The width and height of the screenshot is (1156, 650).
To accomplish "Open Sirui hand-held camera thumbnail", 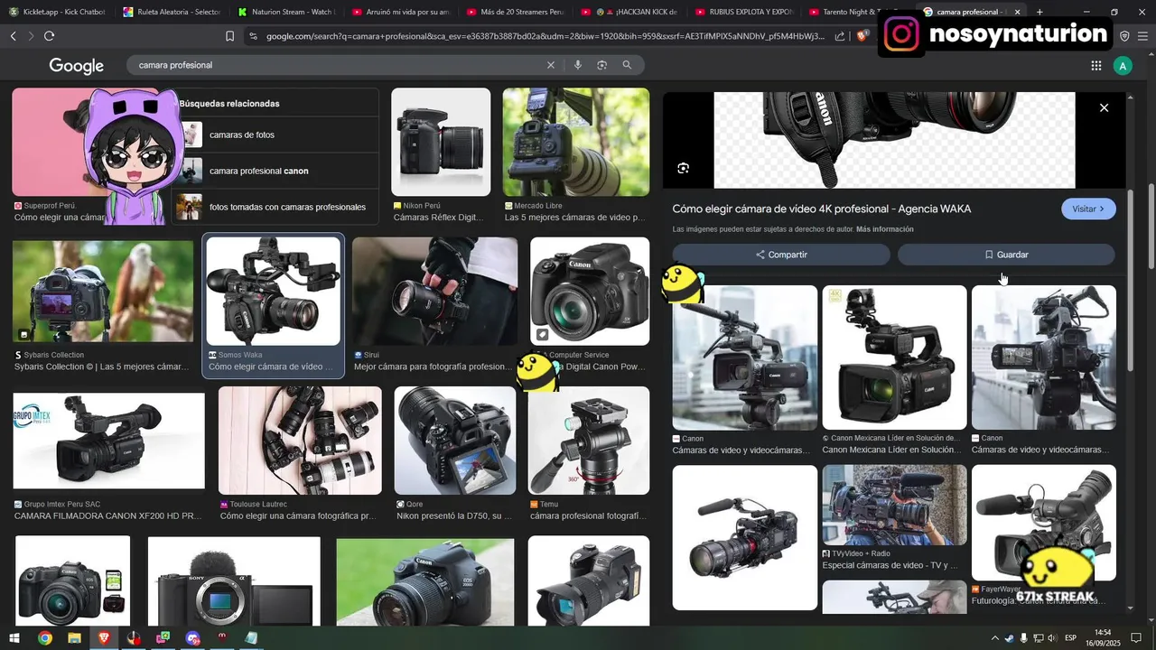I will click(434, 292).
